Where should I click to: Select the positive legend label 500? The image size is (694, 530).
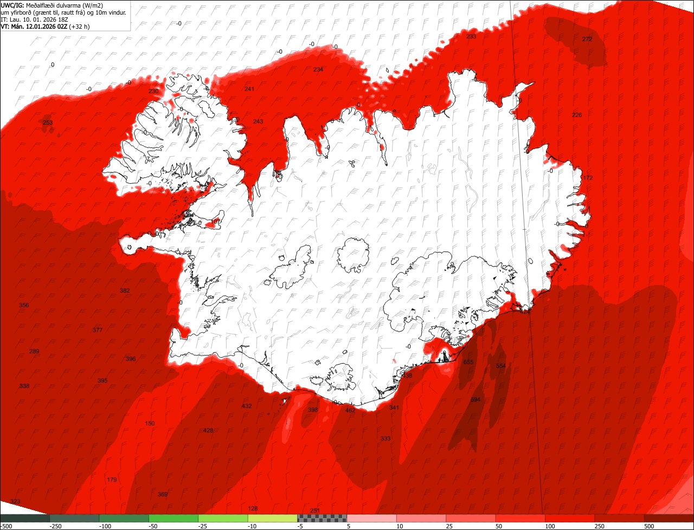650,526
